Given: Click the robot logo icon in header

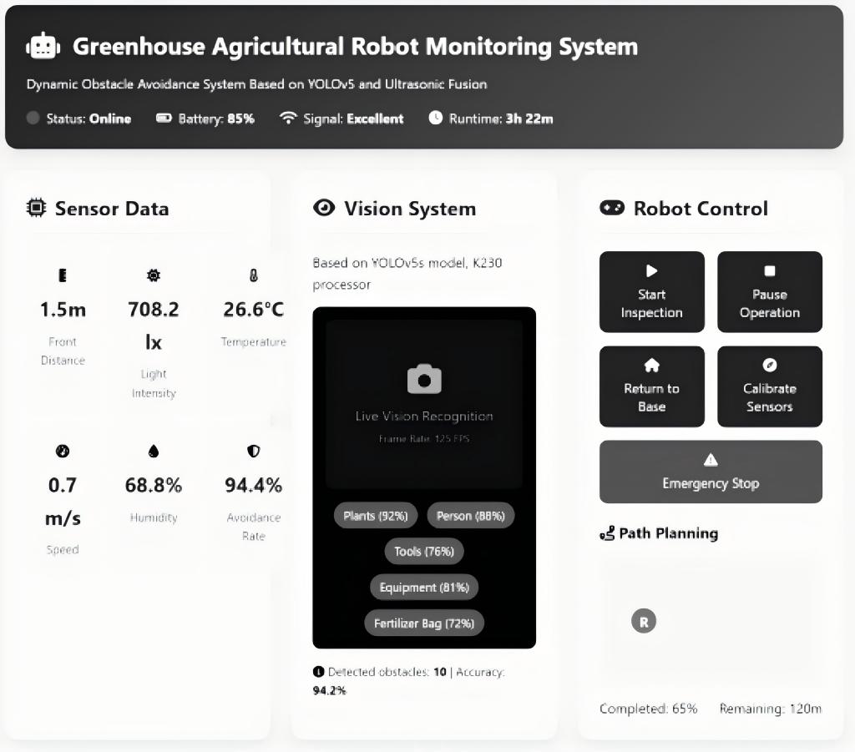Looking at the screenshot, I should (43, 47).
